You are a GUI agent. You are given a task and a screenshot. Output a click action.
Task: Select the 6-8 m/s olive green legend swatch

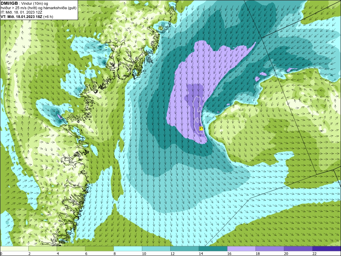(99, 249)
